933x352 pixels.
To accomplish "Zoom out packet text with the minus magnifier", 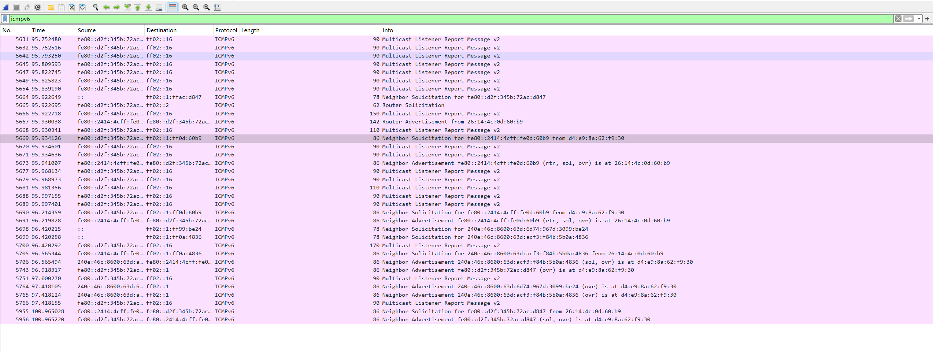I will [196, 7].
